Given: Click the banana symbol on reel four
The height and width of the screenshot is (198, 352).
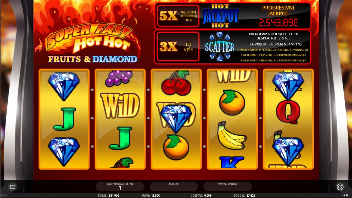Looking at the screenshot, I should 232,136.
